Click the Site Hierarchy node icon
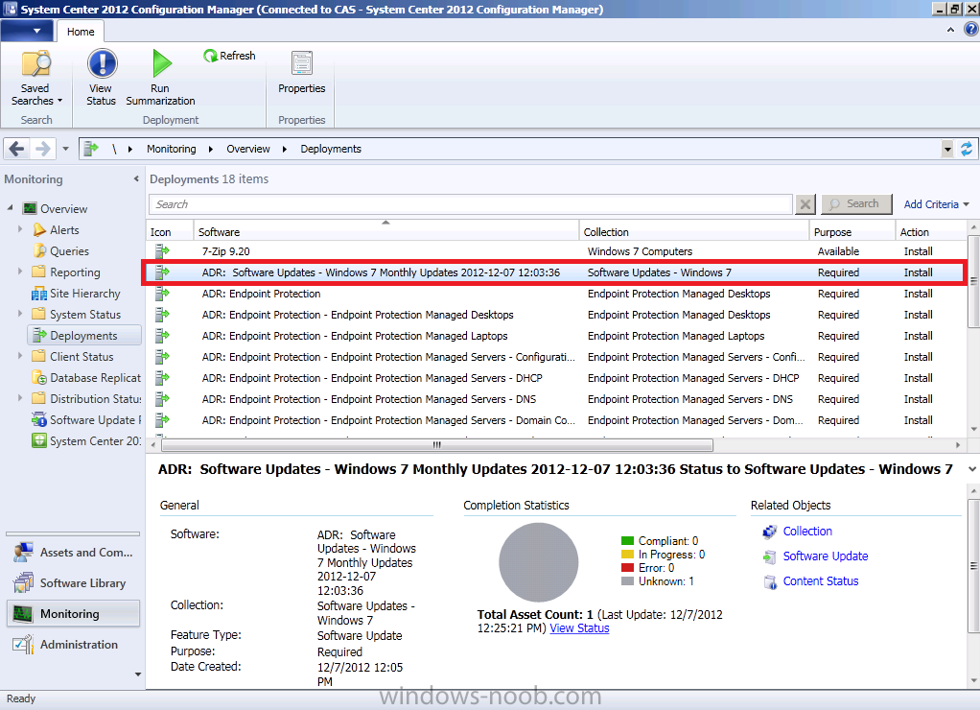This screenshot has height=710, width=980. [x=38, y=294]
